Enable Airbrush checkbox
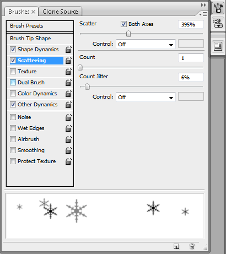226x254 pixels. (x=13, y=139)
